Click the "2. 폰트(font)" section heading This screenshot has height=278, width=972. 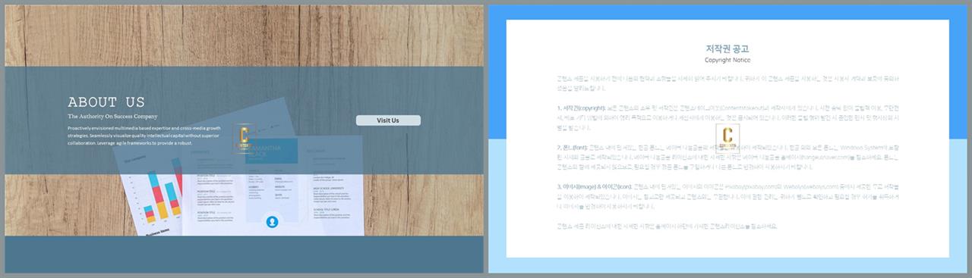pos(572,148)
